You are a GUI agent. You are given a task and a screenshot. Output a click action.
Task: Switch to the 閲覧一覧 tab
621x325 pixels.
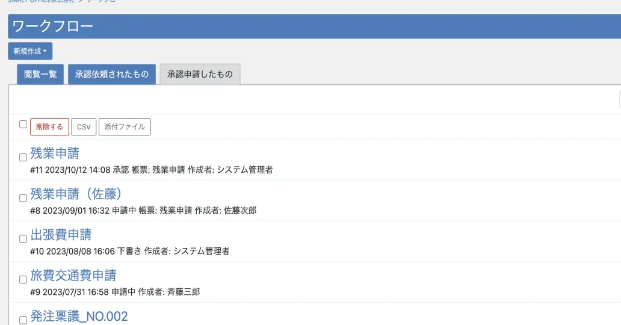40,75
